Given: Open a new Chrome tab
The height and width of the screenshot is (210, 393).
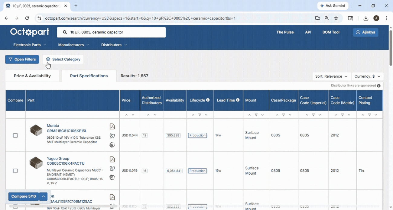Looking at the screenshot, I should 76,6.
